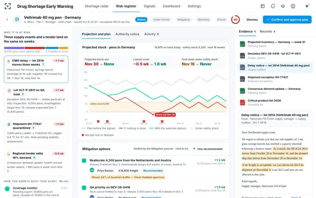Viewport: 316px width, 198px height.
Task: Open the graduation cap learning icon
Action: coord(283,6)
